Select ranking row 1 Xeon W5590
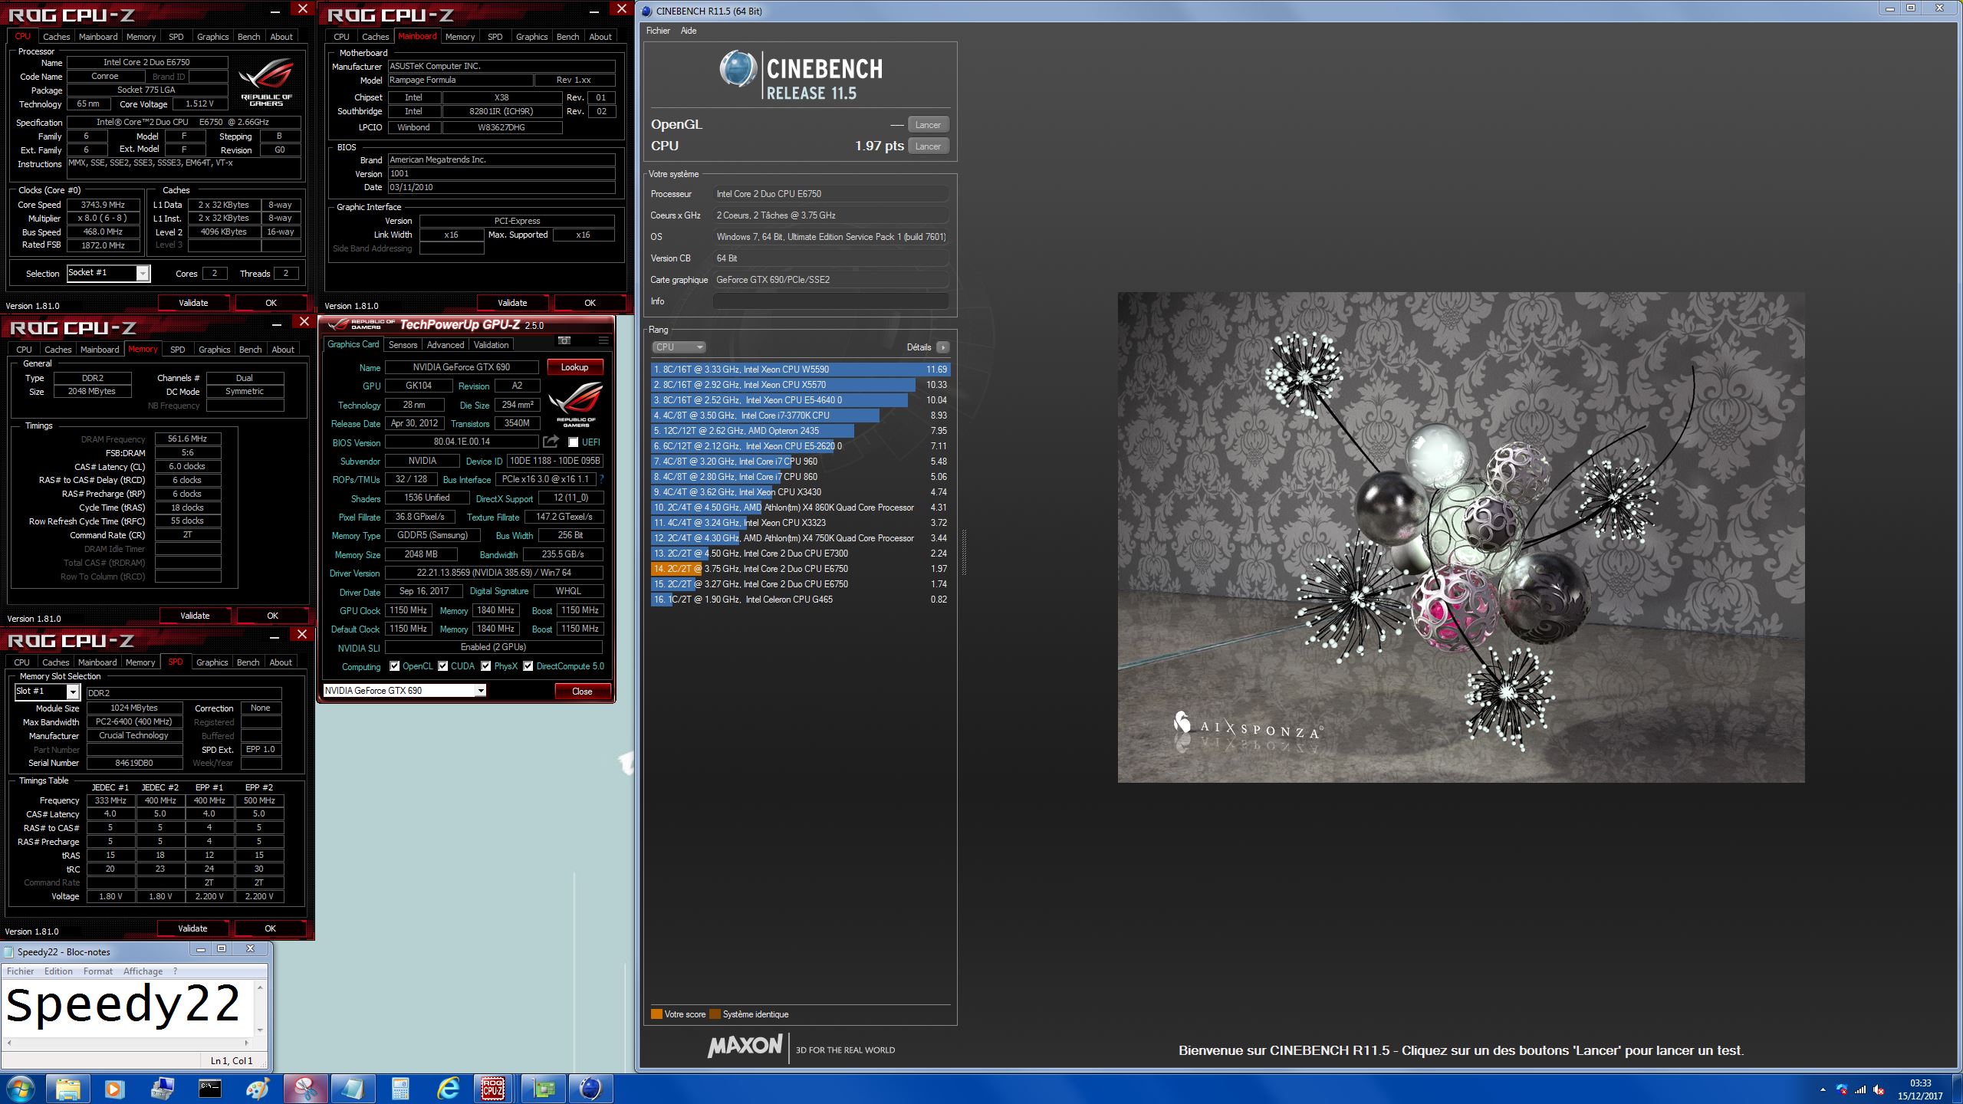The image size is (1963, 1104). tap(801, 370)
